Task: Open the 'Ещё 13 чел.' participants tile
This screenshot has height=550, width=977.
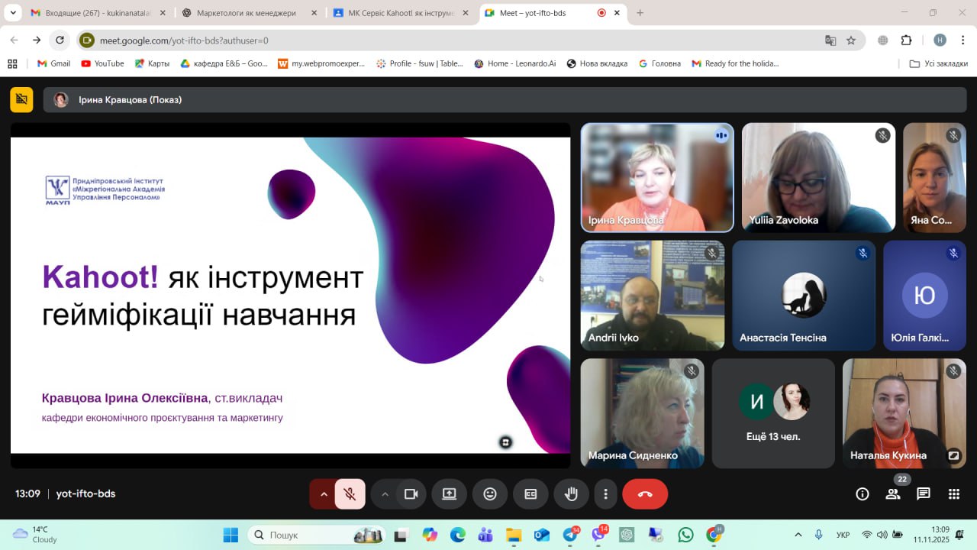Action: [773, 413]
